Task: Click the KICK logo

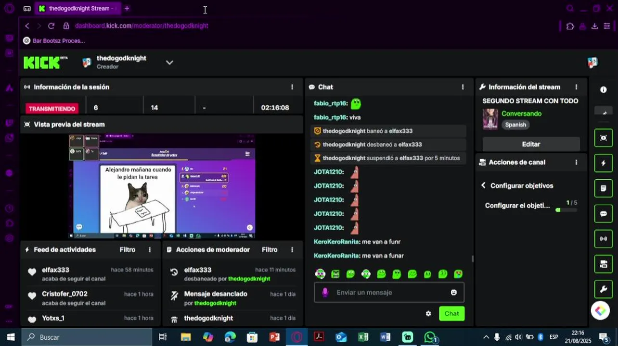Action: point(45,62)
